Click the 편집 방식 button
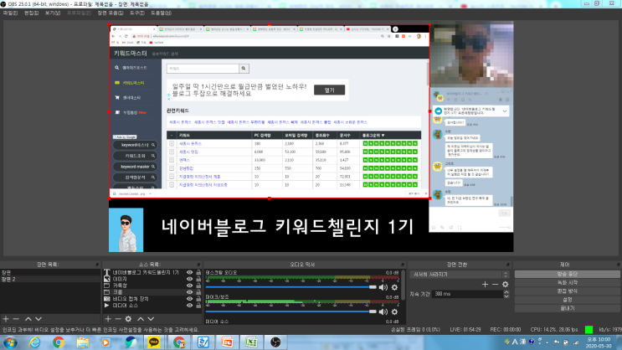Screen dimensions: 622x350 pyautogui.click(x=568, y=291)
